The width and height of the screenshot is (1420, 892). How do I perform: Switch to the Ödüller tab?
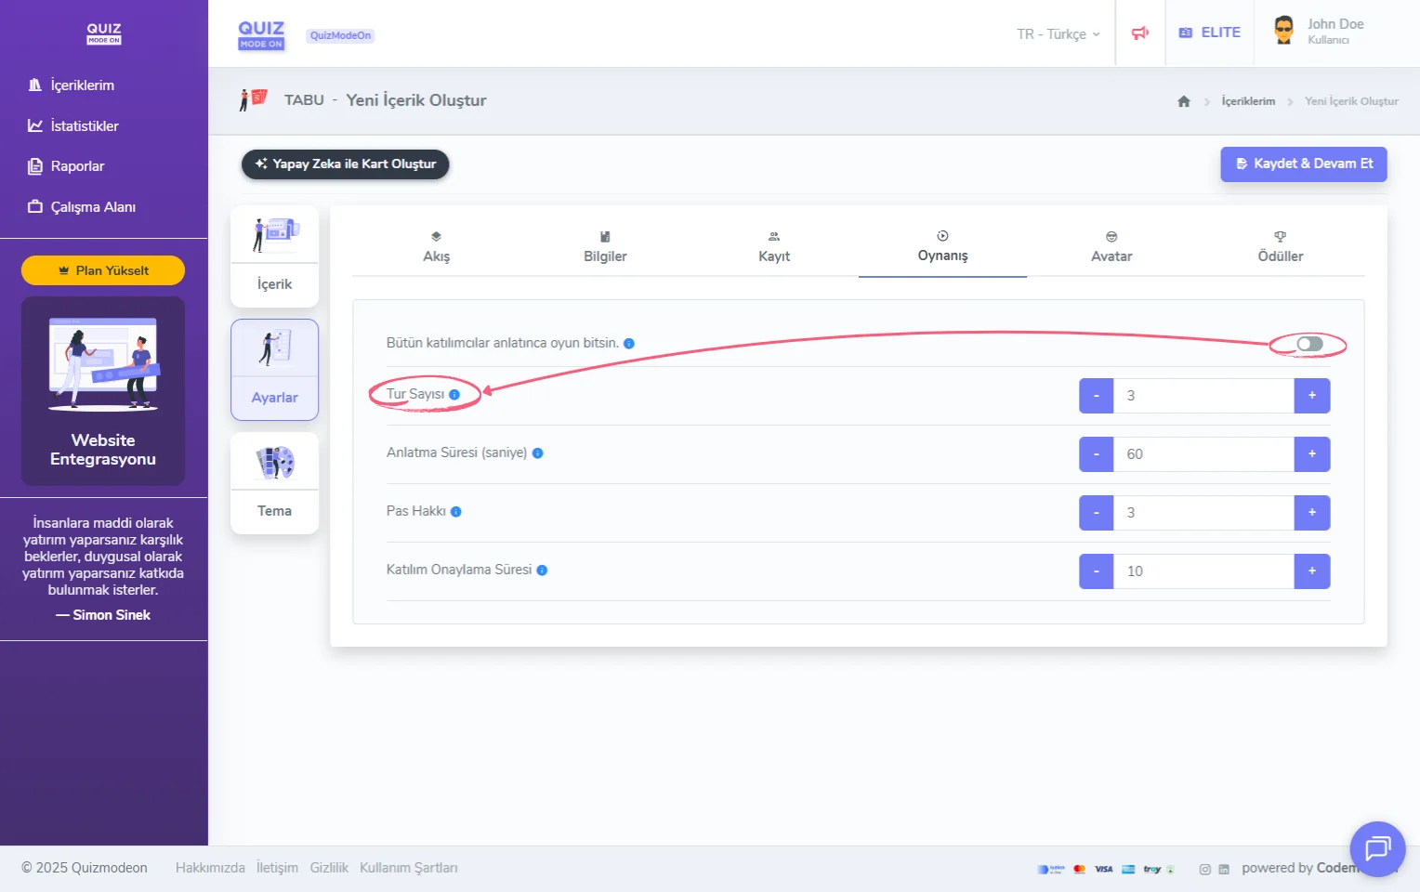1280,247
